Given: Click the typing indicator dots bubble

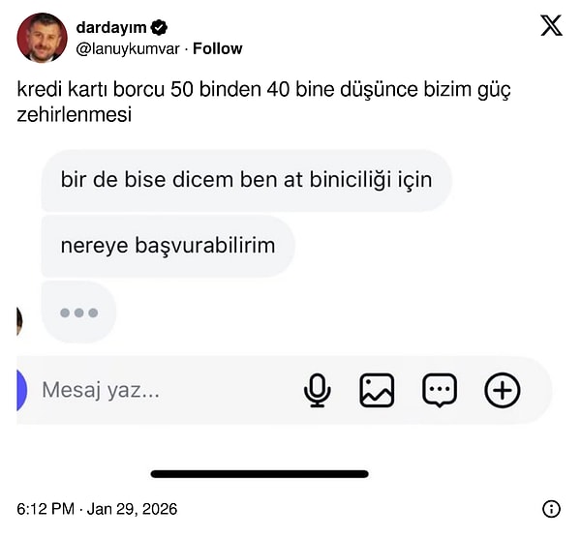Looking at the screenshot, I should tap(78, 313).
